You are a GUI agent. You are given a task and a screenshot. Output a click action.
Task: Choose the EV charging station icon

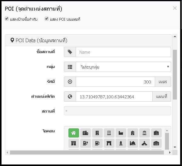[85, 143]
